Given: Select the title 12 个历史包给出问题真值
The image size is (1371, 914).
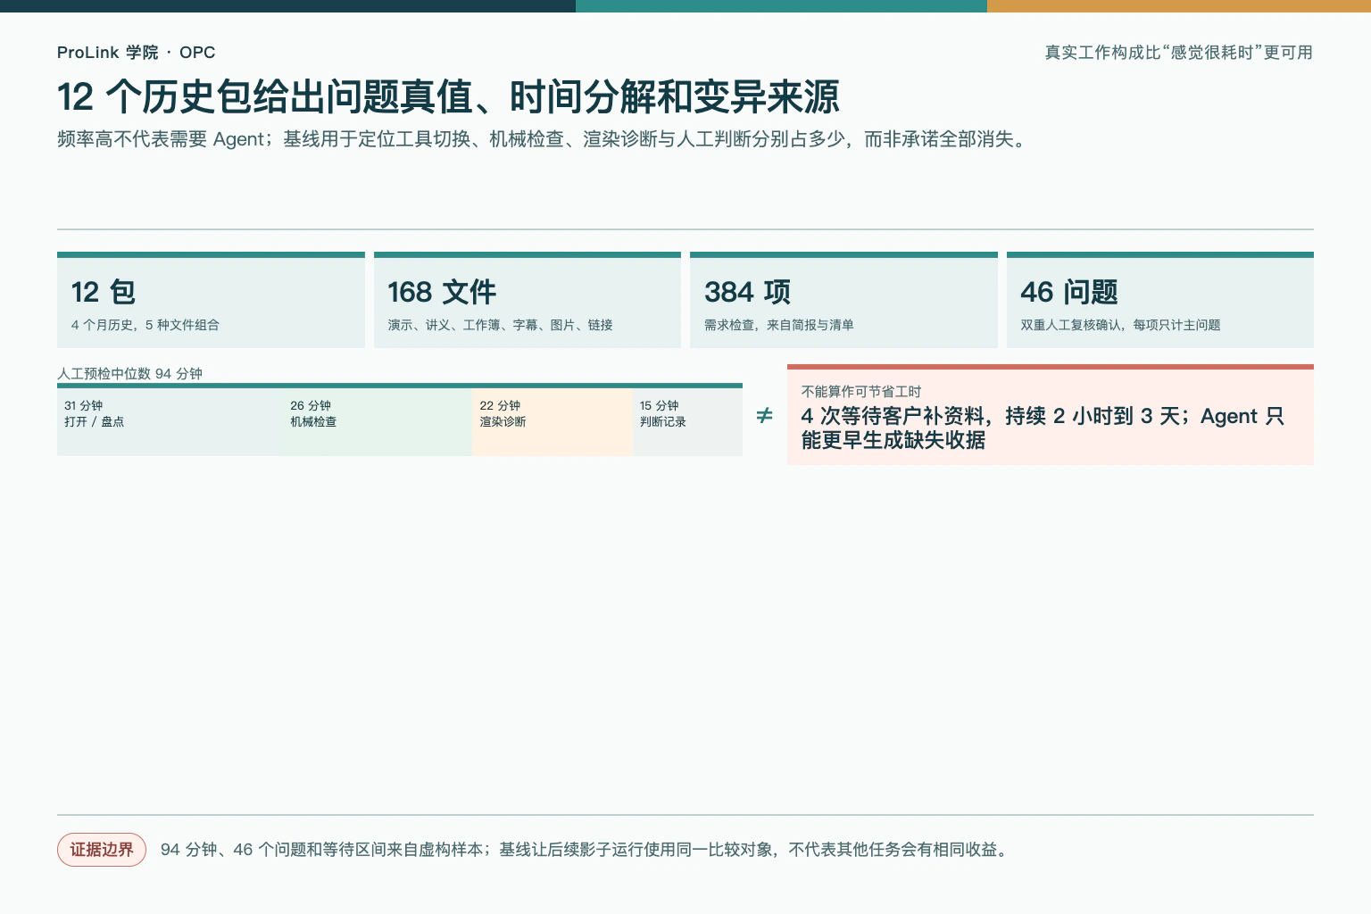Looking at the screenshot, I should [x=448, y=97].
